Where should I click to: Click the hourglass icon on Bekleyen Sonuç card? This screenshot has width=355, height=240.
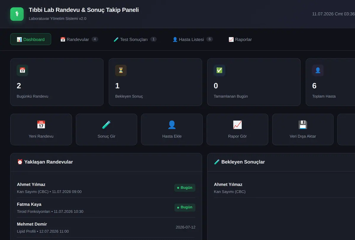pos(121,70)
